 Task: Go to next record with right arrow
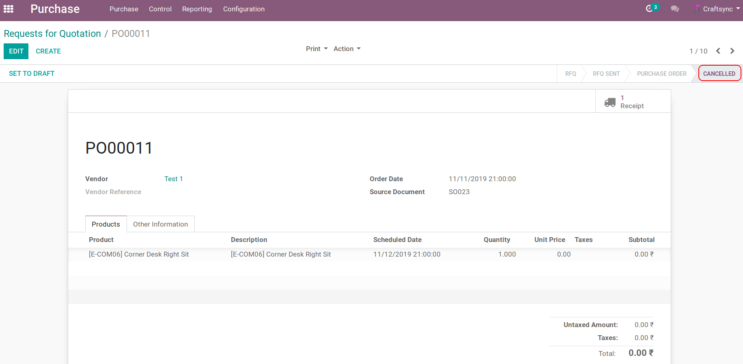[732, 51]
